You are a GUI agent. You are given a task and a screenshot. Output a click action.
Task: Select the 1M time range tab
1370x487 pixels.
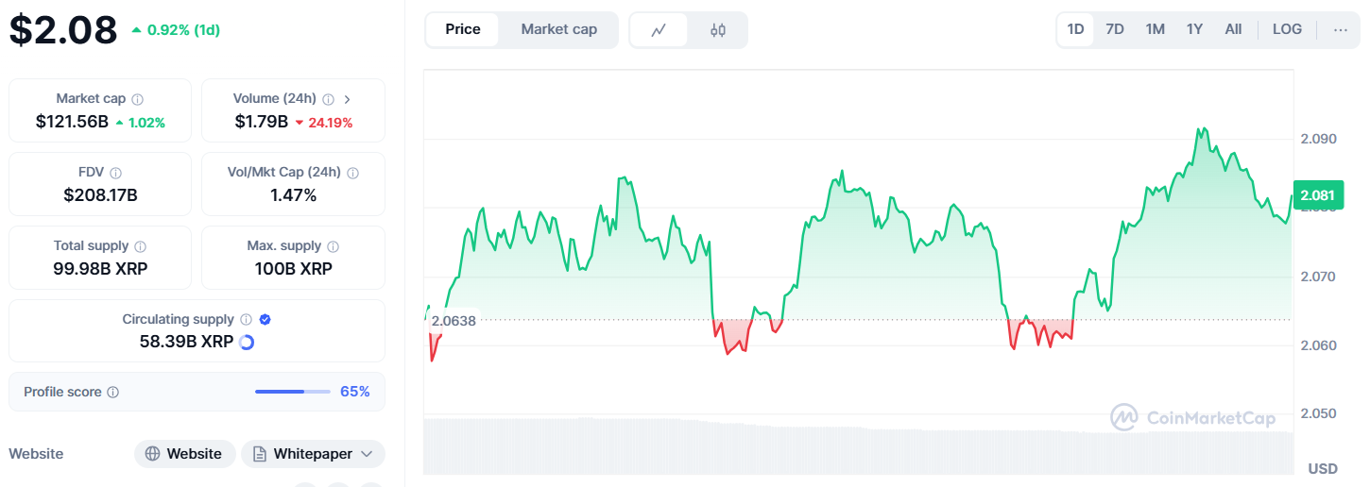pos(1155,29)
